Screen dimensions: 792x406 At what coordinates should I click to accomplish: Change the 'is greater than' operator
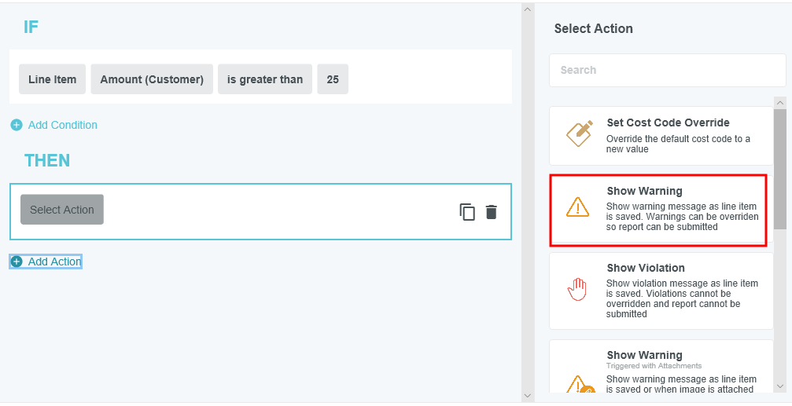[265, 79]
